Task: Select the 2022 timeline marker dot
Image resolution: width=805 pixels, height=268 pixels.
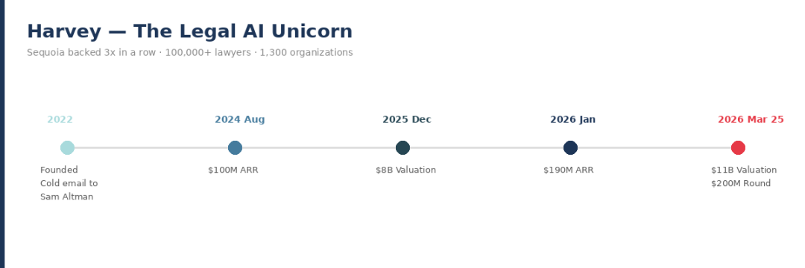Action: pos(67,147)
